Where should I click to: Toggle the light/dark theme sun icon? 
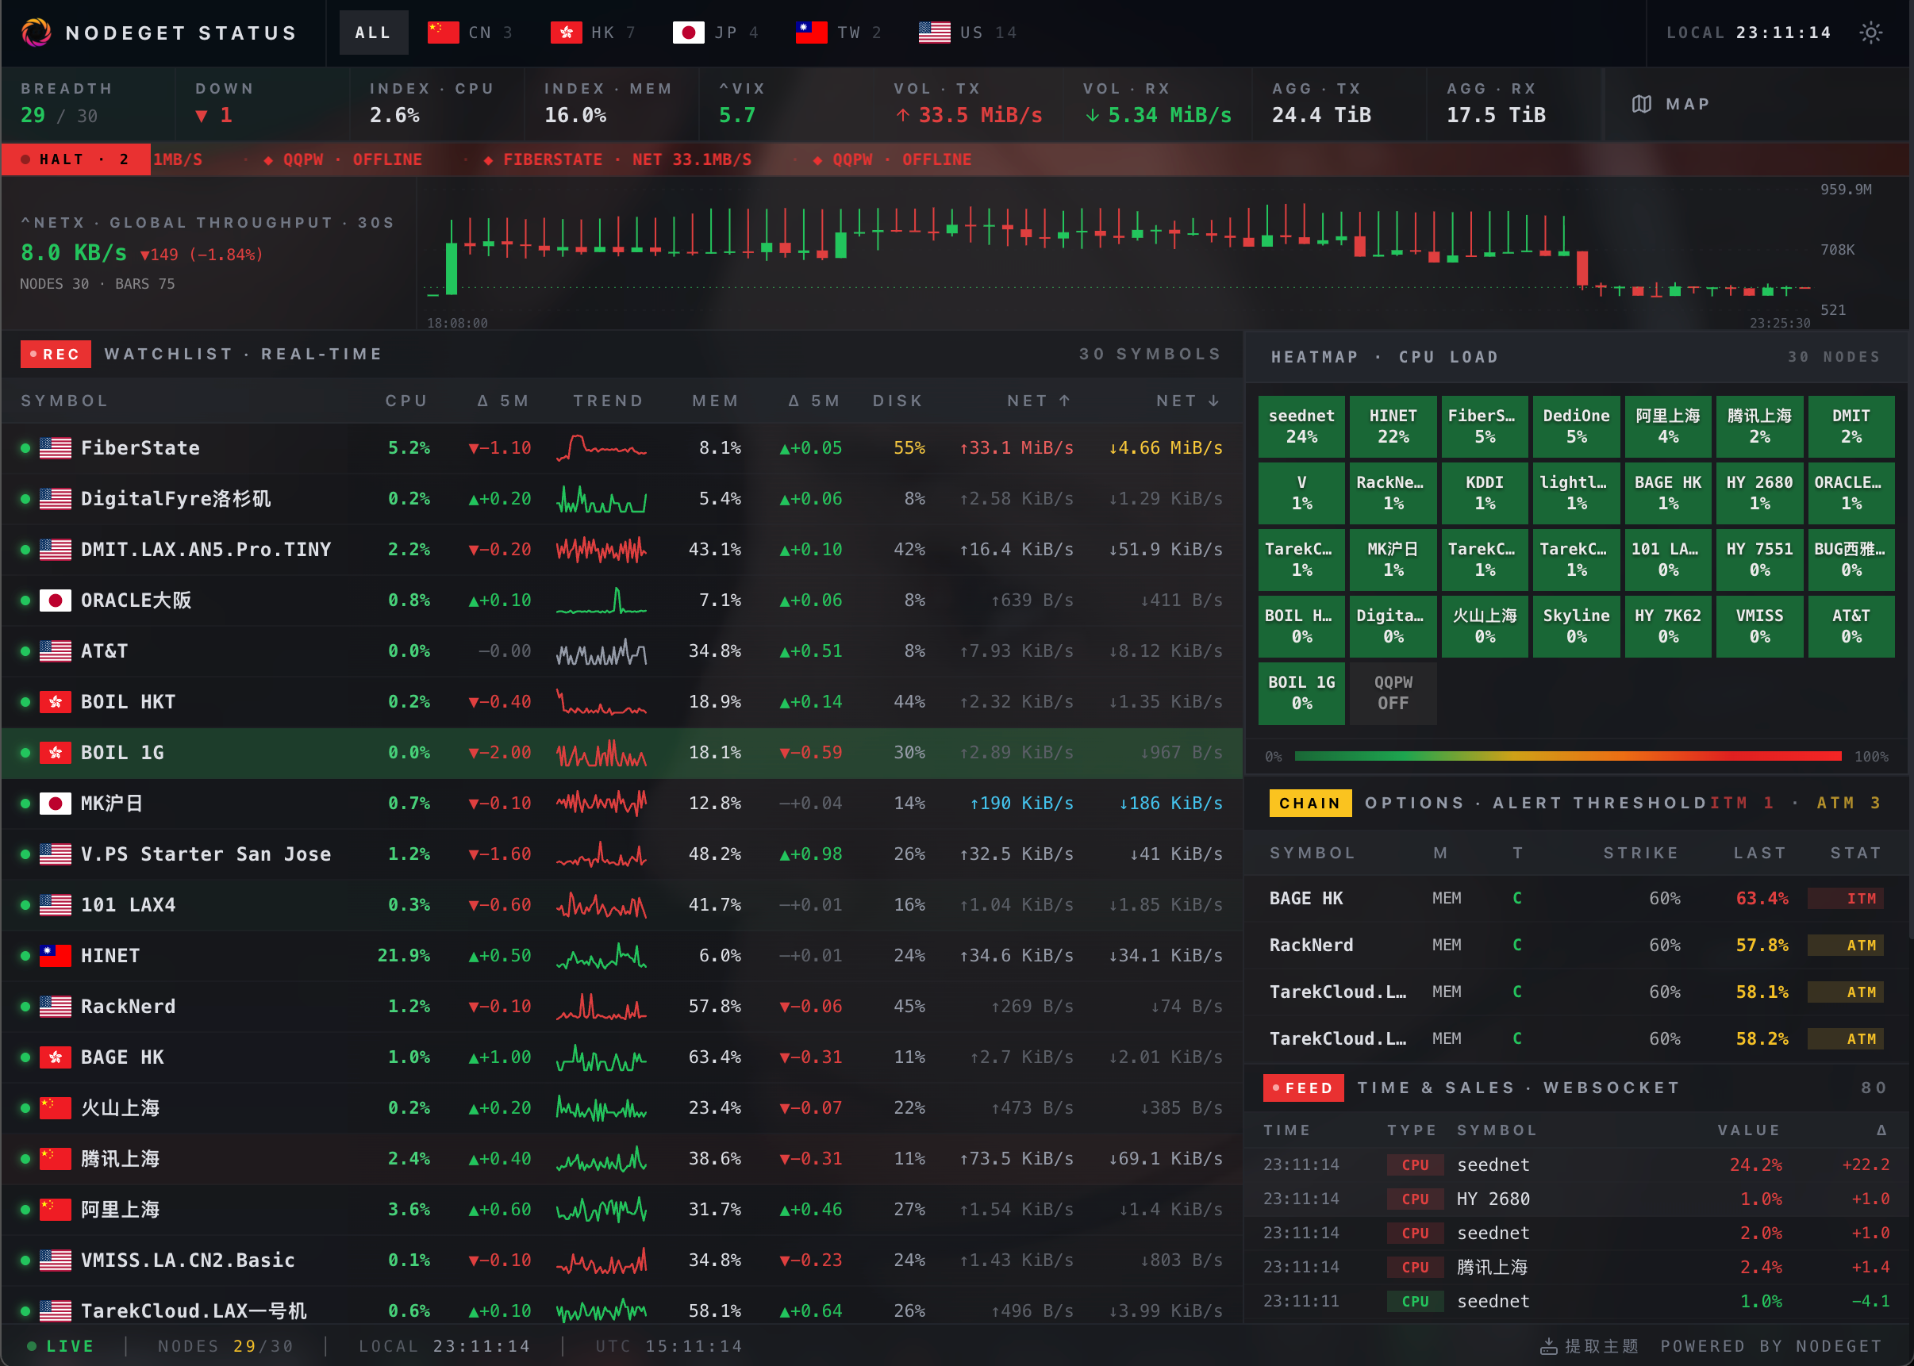tap(1870, 33)
